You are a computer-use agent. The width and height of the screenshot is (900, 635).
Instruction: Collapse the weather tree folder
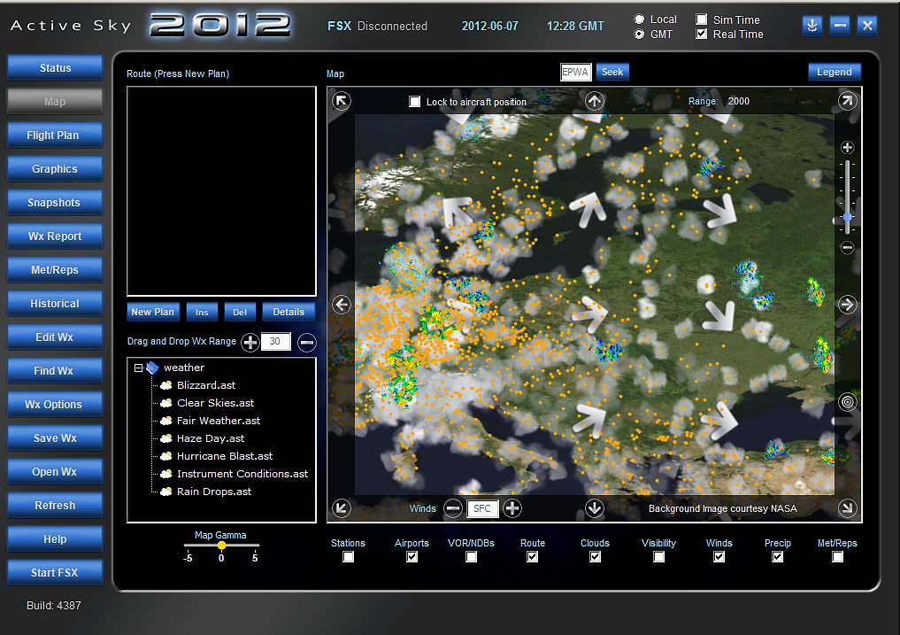point(139,368)
